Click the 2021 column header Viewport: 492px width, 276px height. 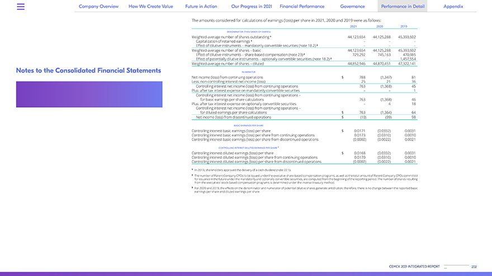click(353, 26)
